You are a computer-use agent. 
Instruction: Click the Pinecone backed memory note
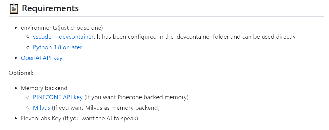point(136,97)
